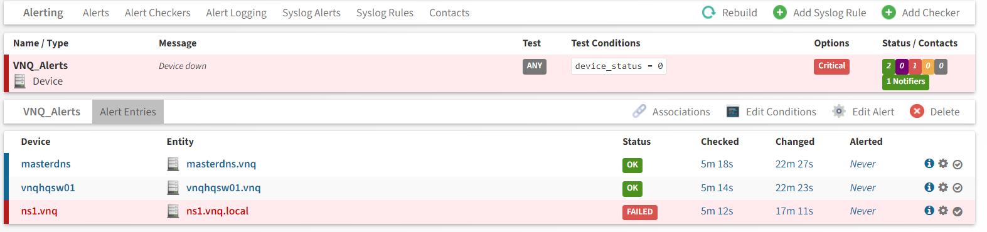Open the Alert Checkers menu item
Screen dimensions: 987x232
pyautogui.click(x=157, y=13)
